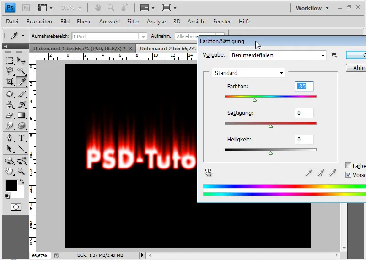Select the Lasso tool
This screenshot has height=260, width=366.
[9, 70]
